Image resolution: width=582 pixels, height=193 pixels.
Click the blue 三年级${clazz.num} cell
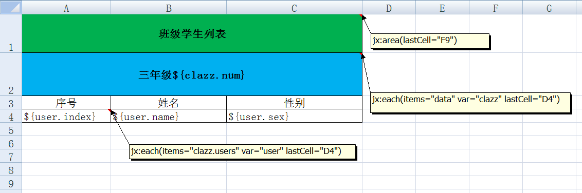[192, 74]
